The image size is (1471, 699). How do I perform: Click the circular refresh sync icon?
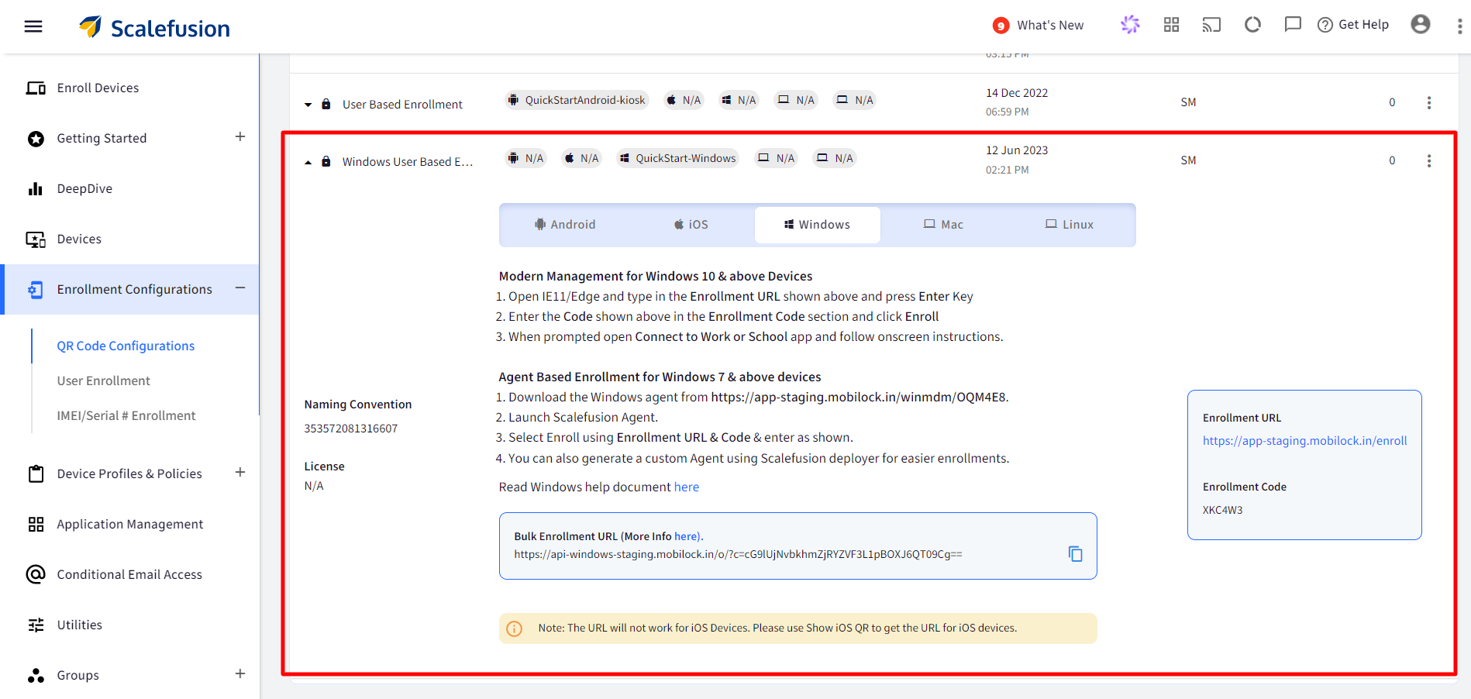(x=1252, y=25)
